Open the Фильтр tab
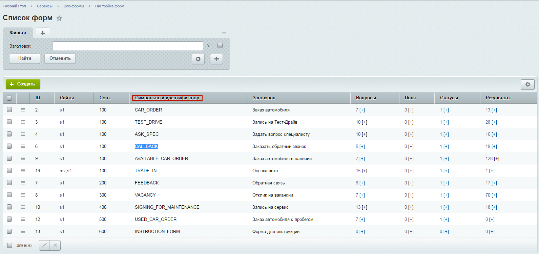 (18, 33)
